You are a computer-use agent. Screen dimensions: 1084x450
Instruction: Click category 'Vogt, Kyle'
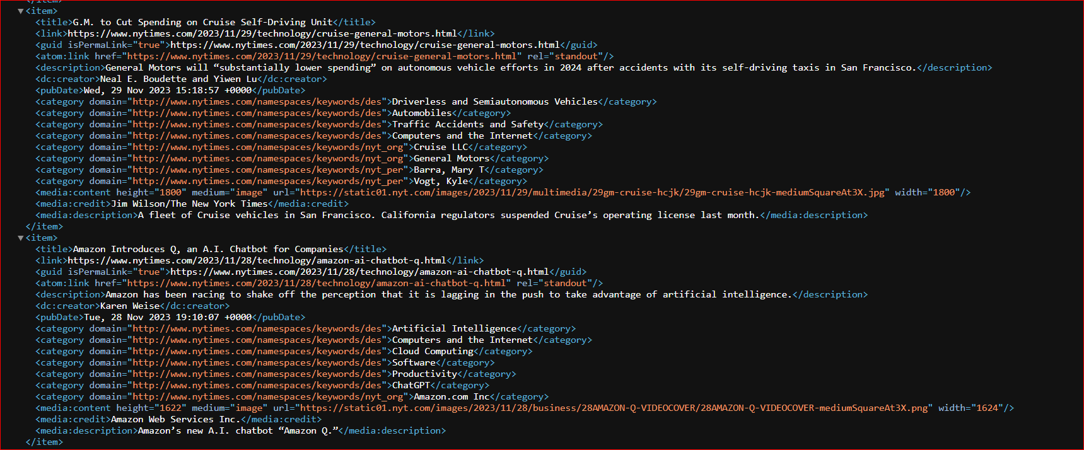point(441,181)
